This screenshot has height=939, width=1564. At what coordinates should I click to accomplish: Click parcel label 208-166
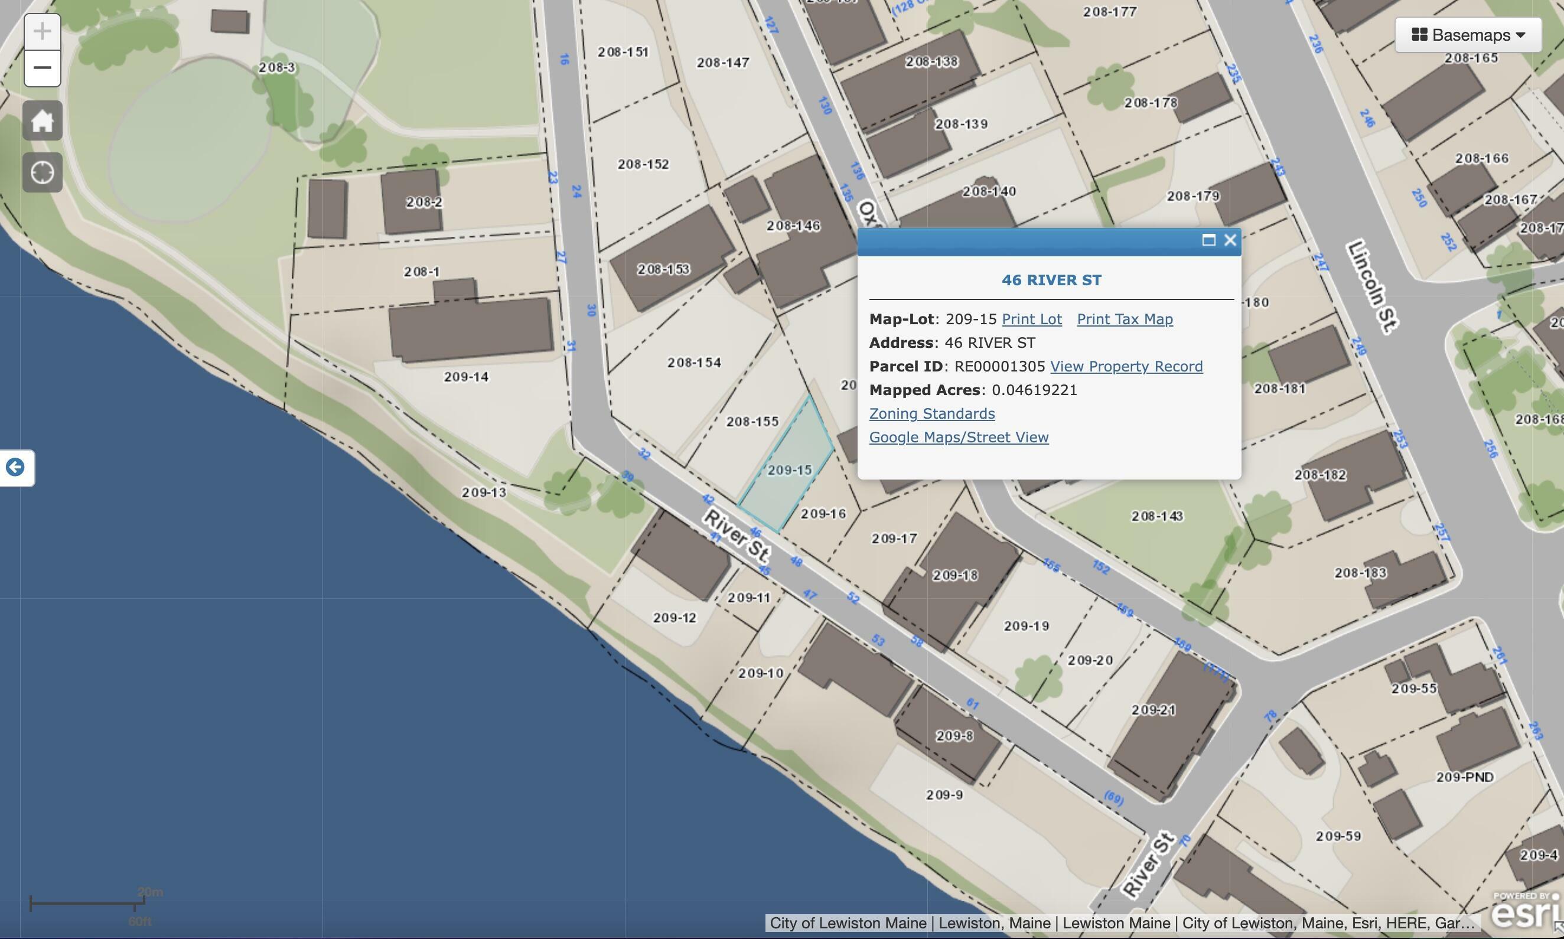click(1482, 158)
